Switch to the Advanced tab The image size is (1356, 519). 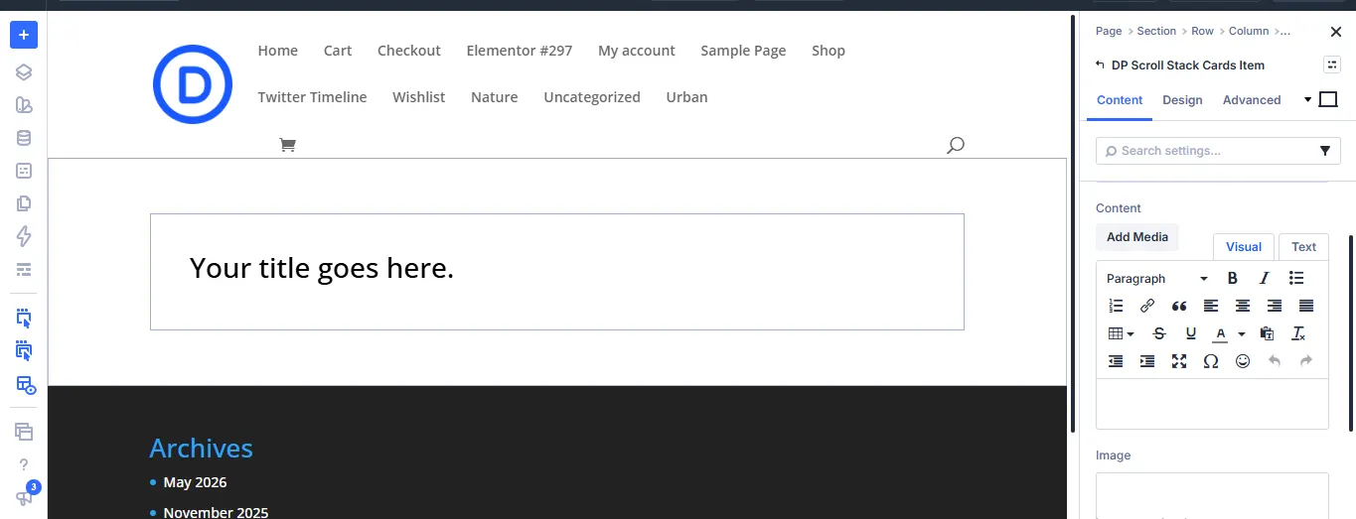pos(1252,100)
